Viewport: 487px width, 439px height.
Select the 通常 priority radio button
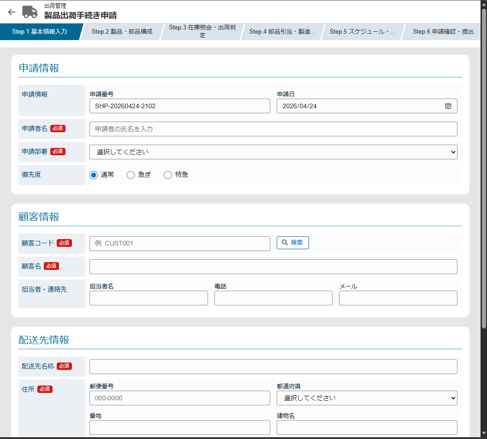coord(94,175)
